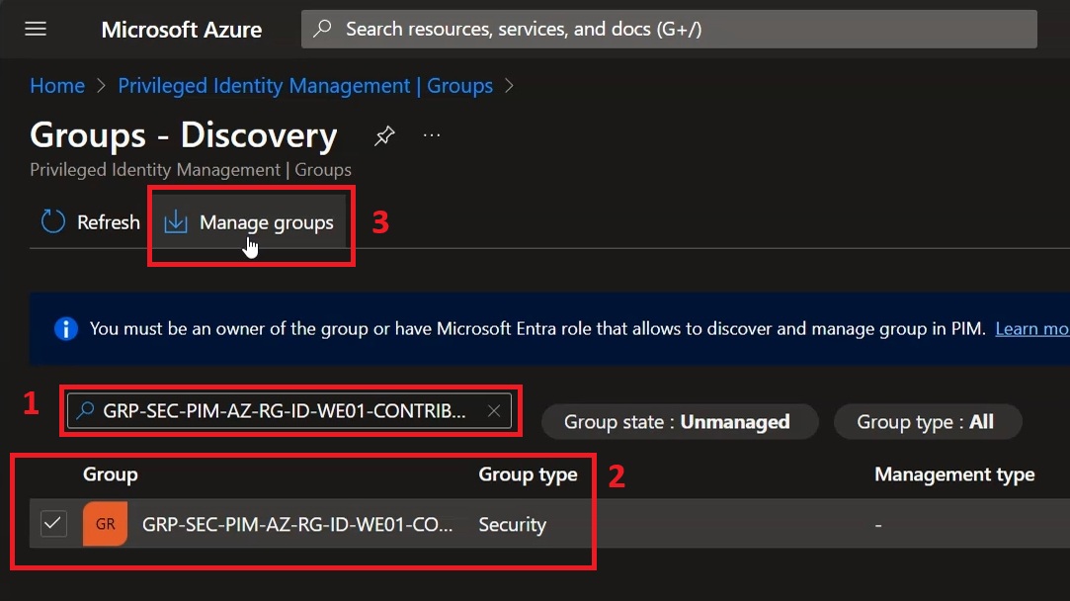Image resolution: width=1070 pixels, height=601 pixels.
Task: Click the circular Refresh icon
Action: click(x=53, y=222)
